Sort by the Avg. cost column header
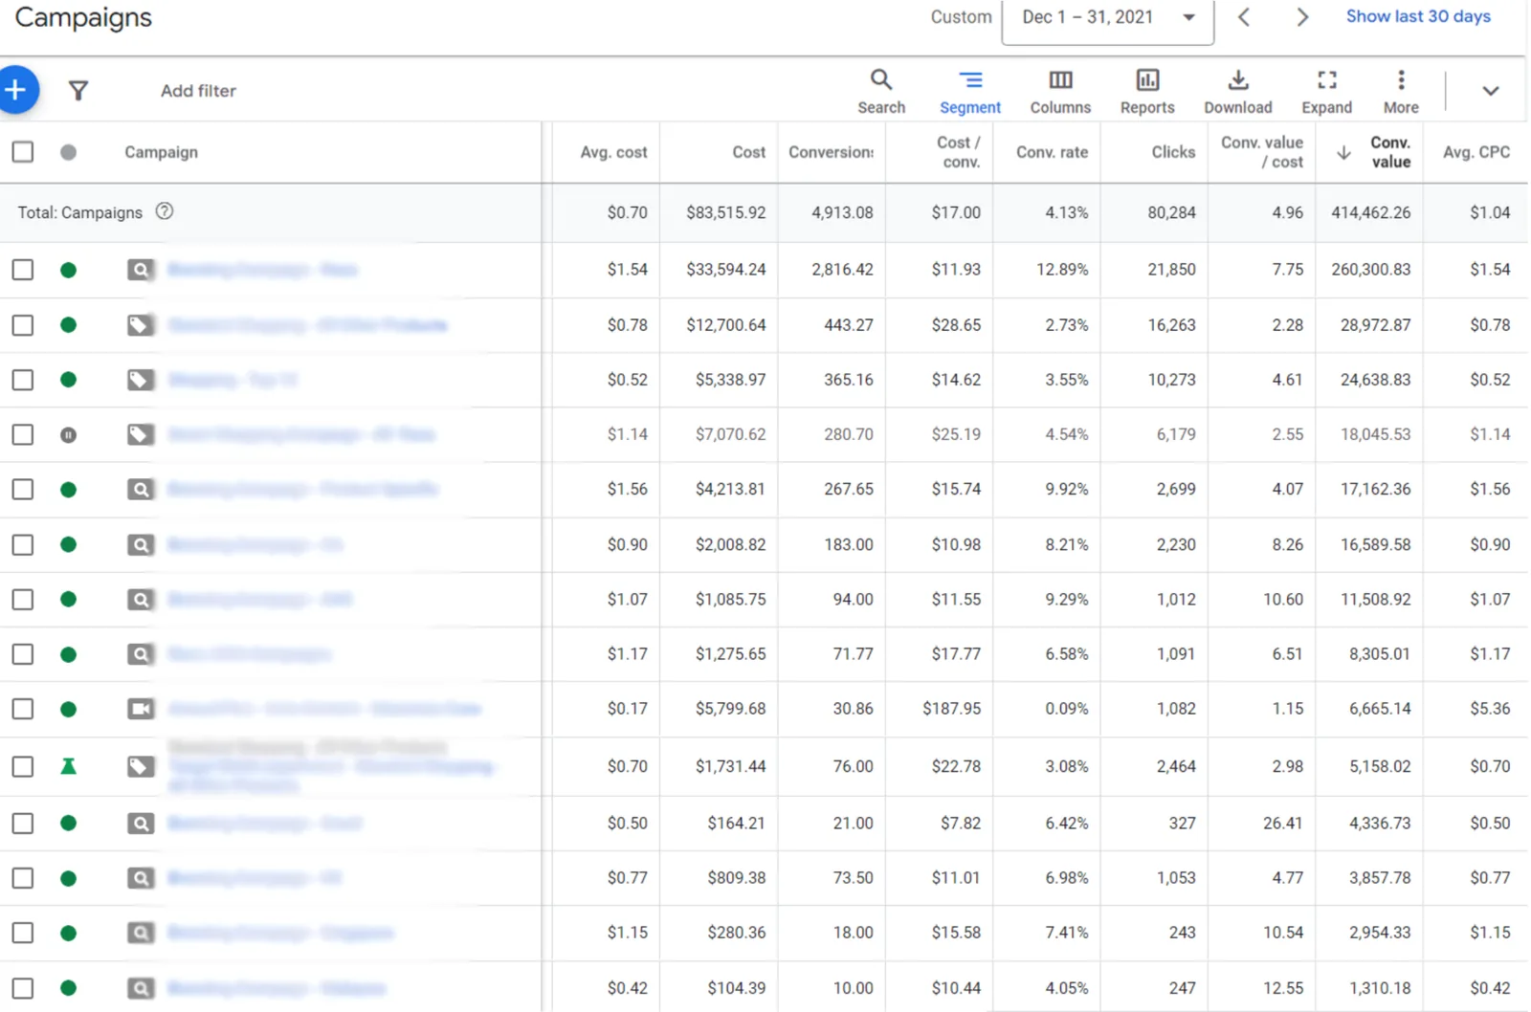 coord(613,152)
